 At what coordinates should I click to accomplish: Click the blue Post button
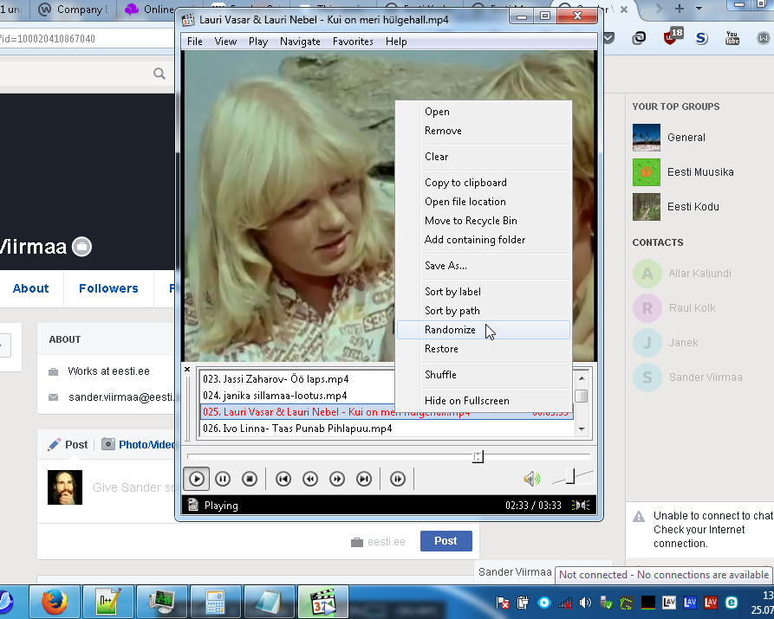pos(446,541)
